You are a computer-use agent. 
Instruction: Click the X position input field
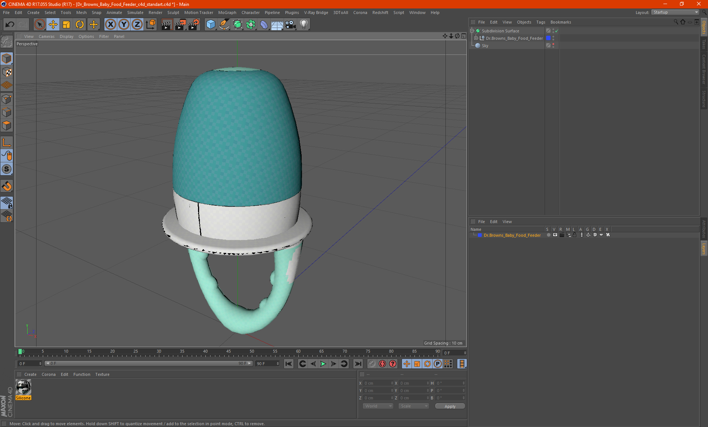[378, 383]
